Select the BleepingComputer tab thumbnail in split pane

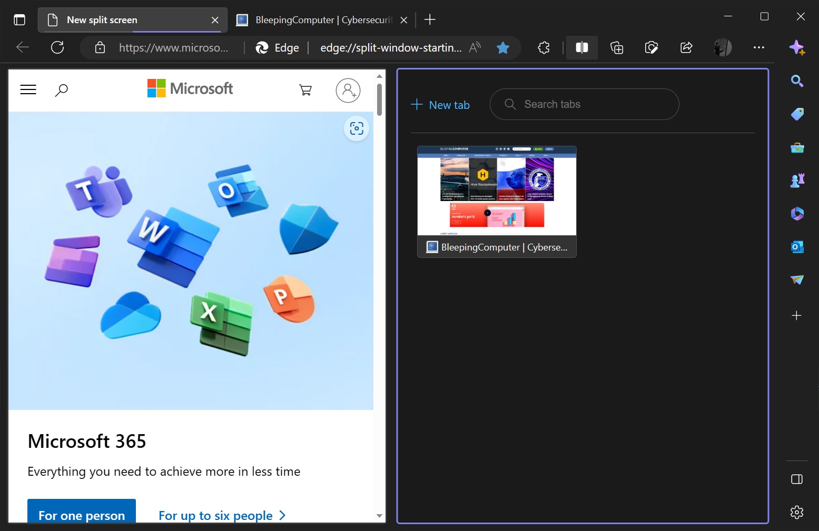[x=496, y=201]
